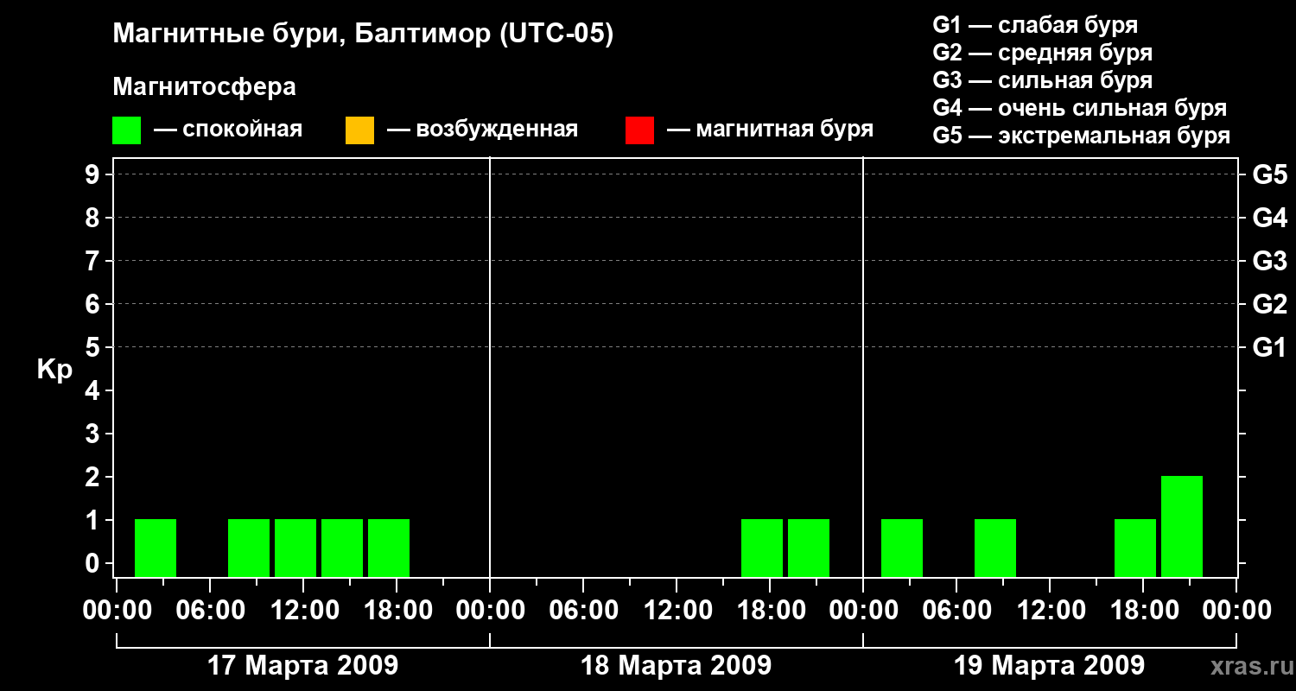
Task: Click the 06:00 tick label under 17 Марта
Action: pos(210,611)
